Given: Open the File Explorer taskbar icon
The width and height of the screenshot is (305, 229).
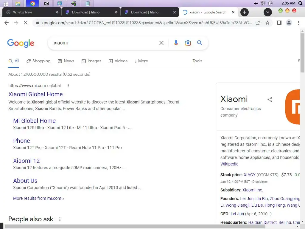Looking at the screenshot, I should coord(18,4).
